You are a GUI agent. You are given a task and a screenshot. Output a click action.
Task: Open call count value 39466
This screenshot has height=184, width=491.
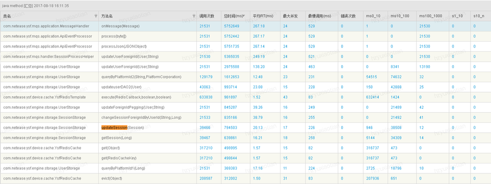(x=205, y=127)
